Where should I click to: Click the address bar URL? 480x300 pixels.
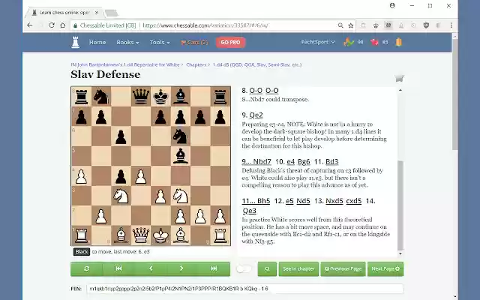tap(205, 25)
